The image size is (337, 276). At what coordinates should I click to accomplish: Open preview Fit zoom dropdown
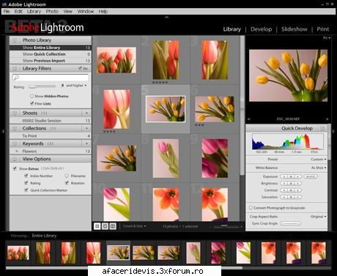[327, 38]
